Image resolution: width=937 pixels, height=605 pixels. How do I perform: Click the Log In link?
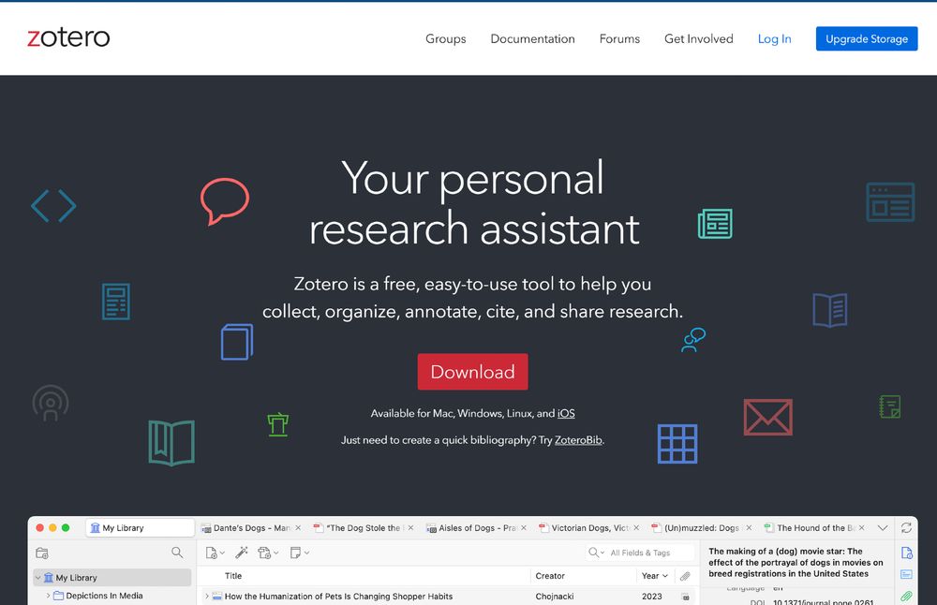pos(775,38)
